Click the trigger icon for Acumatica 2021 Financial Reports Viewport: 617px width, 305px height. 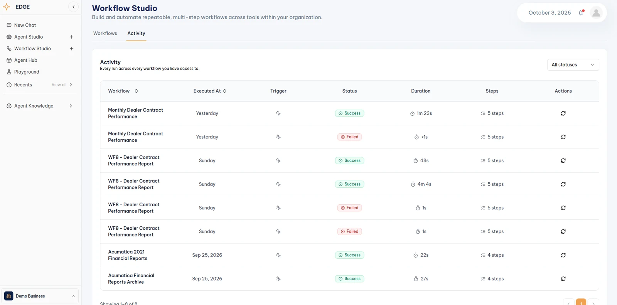pos(278,255)
